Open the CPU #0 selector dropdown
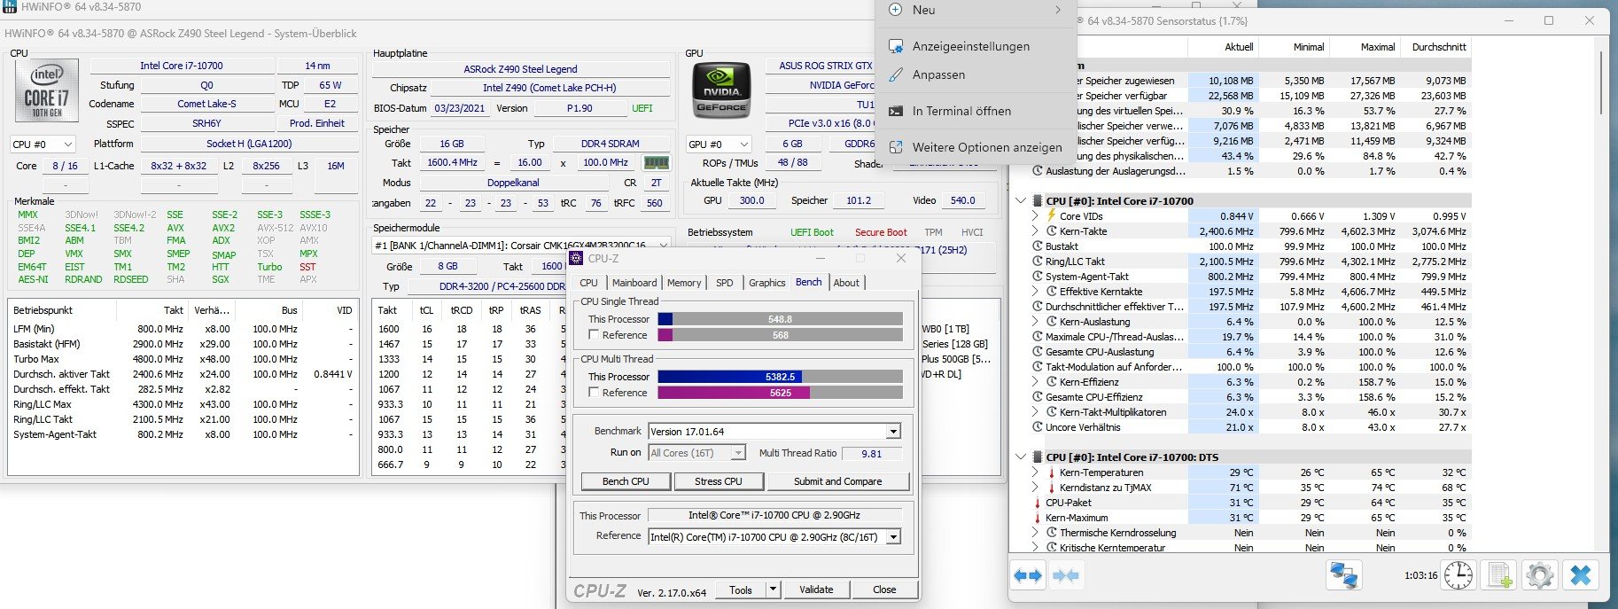Viewport: 1618px width, 609px height. [43, 144]
